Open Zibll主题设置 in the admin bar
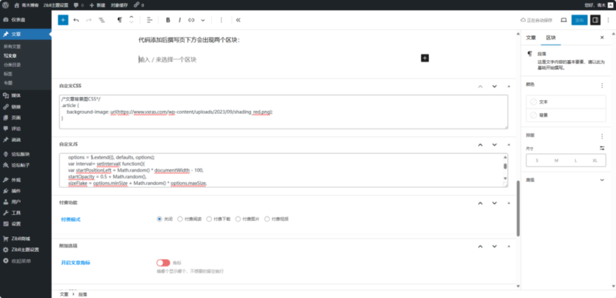The height and width of the screenshot is (298, 616). pos(55,5)
